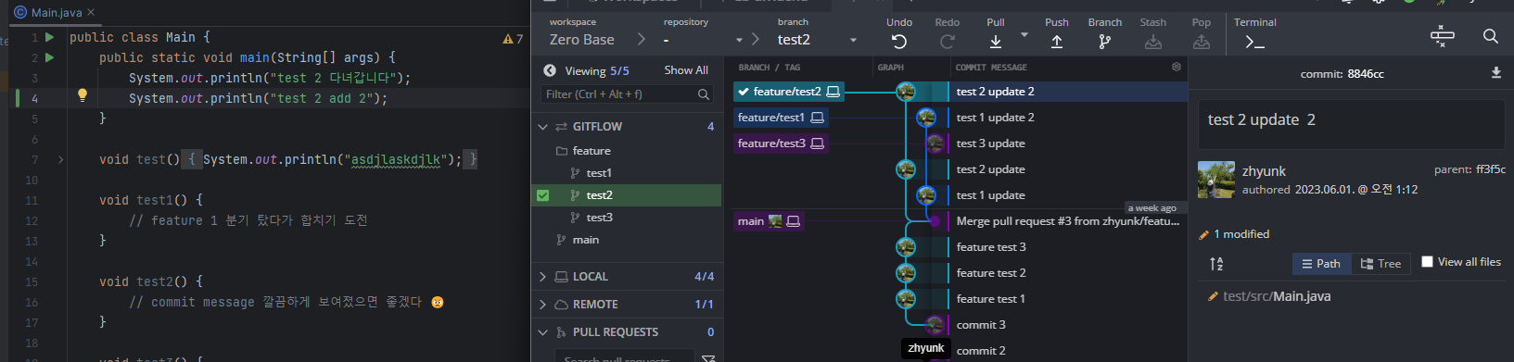The width and height of the screenshot is (1514, 362).
Task: Switch file view to Tree
Action: [1380, 264]
